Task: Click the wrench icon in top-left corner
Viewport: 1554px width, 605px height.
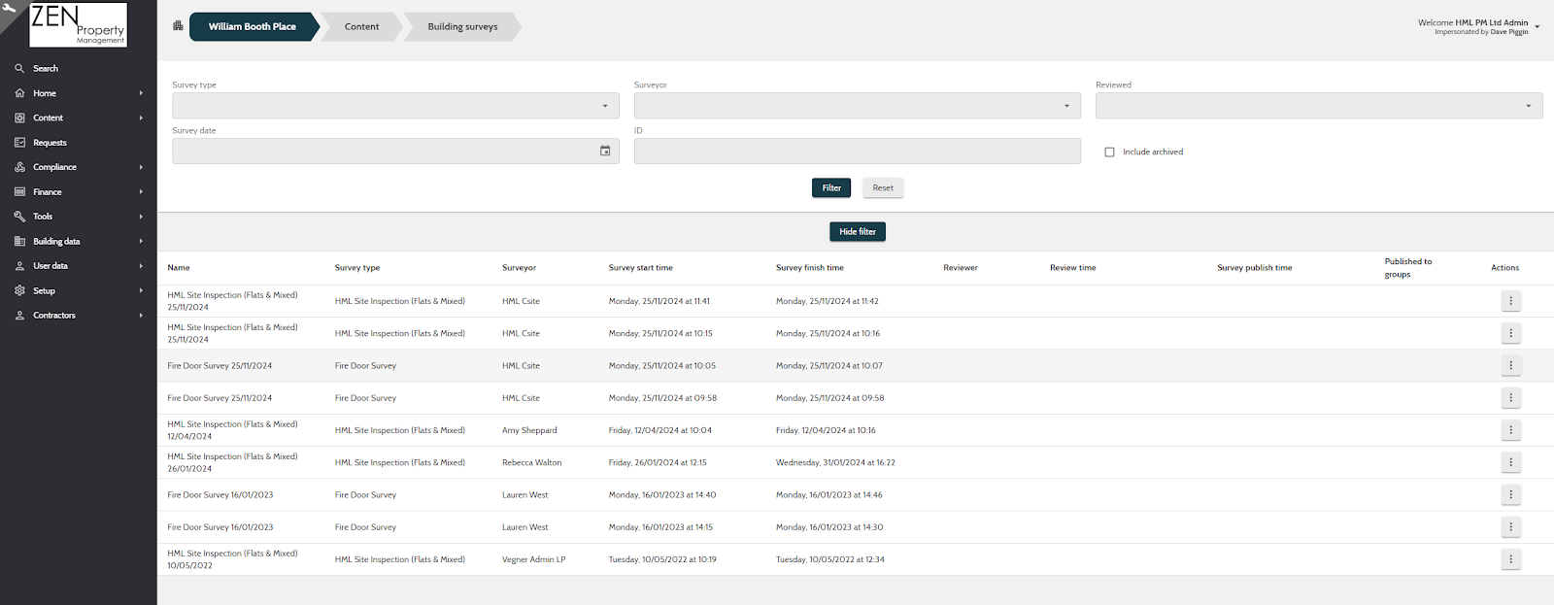Action: 9,8
